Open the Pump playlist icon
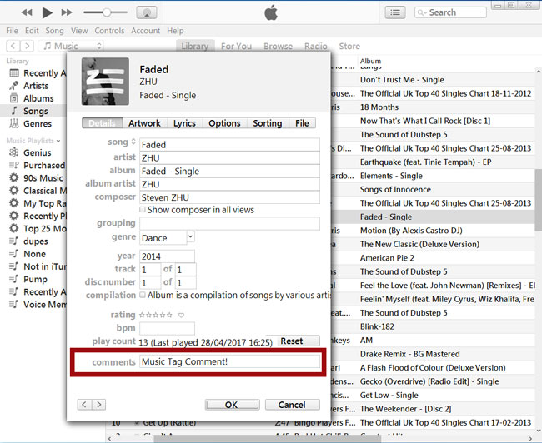This screenshot has height=443, width=542. tap(14, 279)
